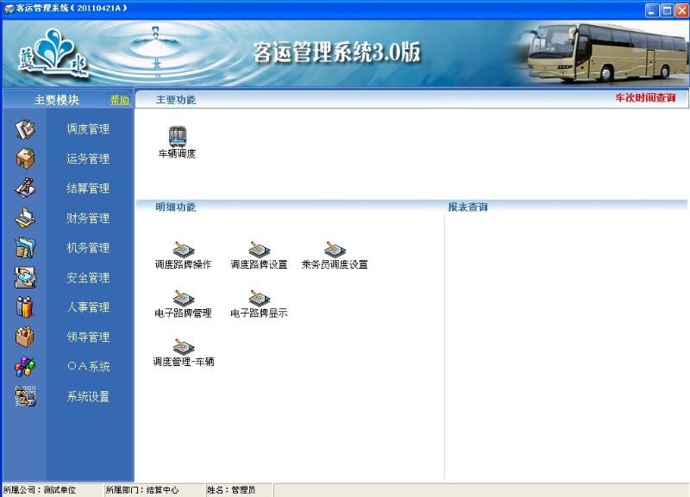Image resolution: width=690 pixels, height=497 pixels.
Task: Click the 人事管理 people icon
Action: (25, 308)
